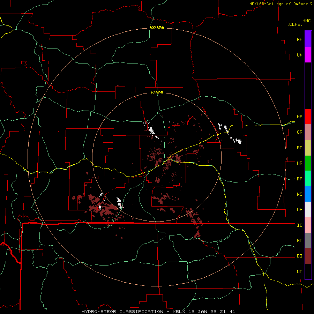Click the [CLAS] legend header
The width and height of the screenshot is (314, 314).
coord(295,24)
